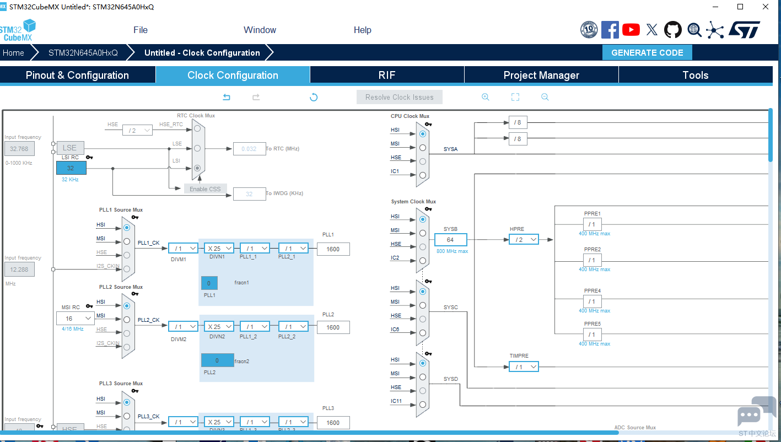This screenshot has height=442, width=781.
Task: Click the key icon beside MSI RC
Action: 89,306
